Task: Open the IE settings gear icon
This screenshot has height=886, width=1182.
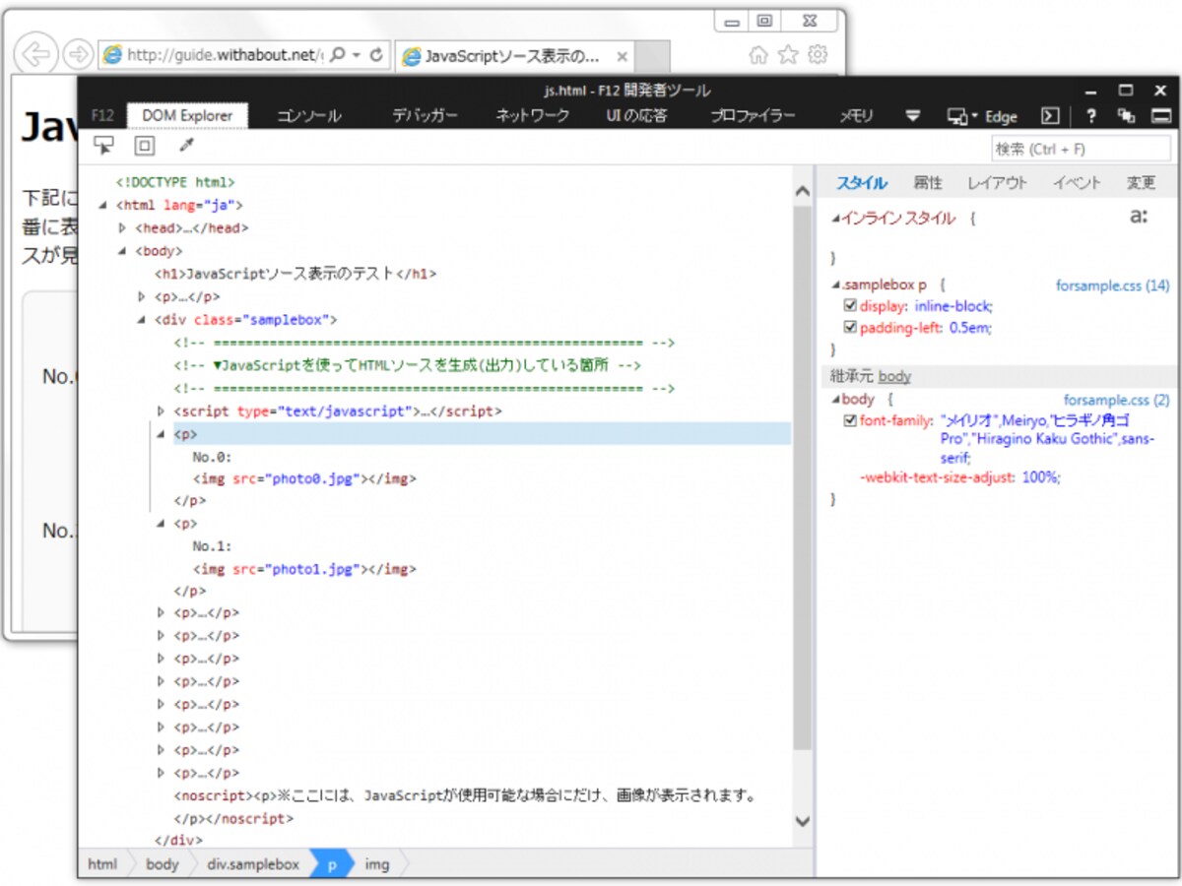Action: 818,55
